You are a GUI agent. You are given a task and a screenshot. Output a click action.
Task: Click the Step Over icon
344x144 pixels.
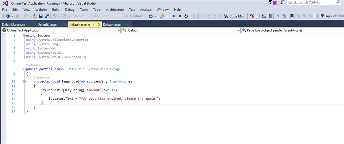click(214, 16)
